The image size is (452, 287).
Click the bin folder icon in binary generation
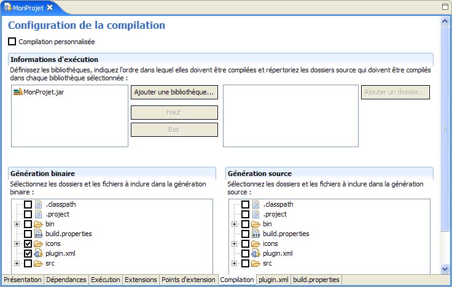pyautogui.click(x=38, y=224)
